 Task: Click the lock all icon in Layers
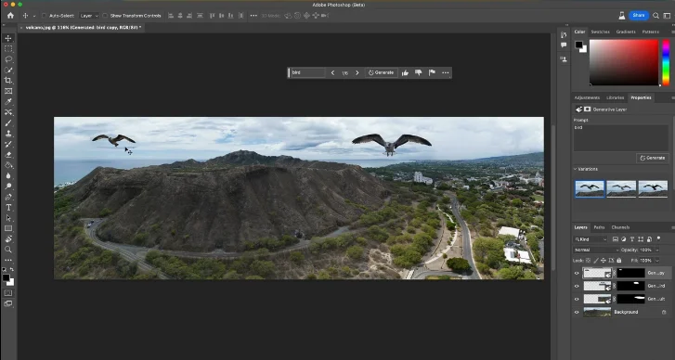click(619, 261)
